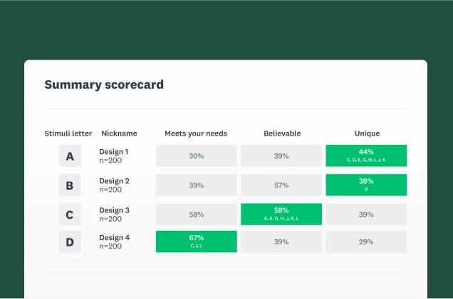The image size is (453, 299).
Task: Select Design 3 Unique 39% cell
Action: tap(366, 214)
